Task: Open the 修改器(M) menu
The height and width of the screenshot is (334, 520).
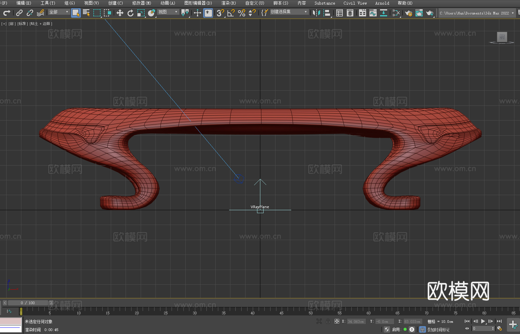Action: 142,3
